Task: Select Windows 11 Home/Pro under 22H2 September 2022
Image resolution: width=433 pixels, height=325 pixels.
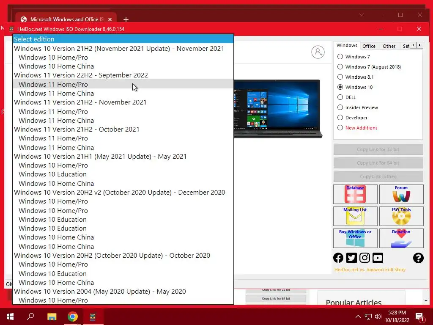Action: [123, 84]
